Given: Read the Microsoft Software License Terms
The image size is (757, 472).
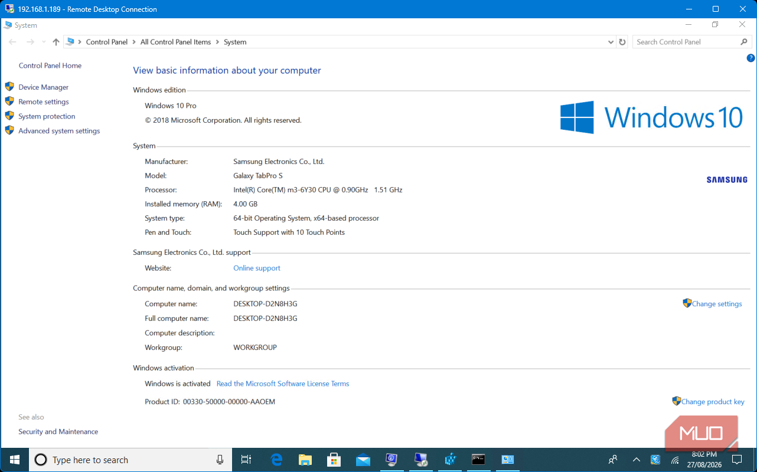Looking at the screenshot, I should [283, 383].
